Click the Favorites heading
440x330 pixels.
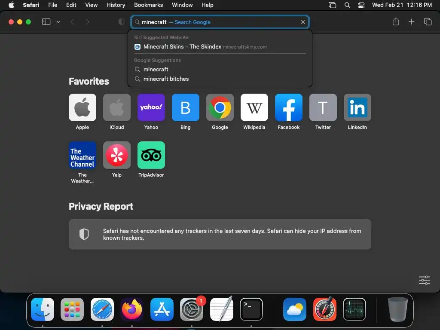tap(89, 81)
